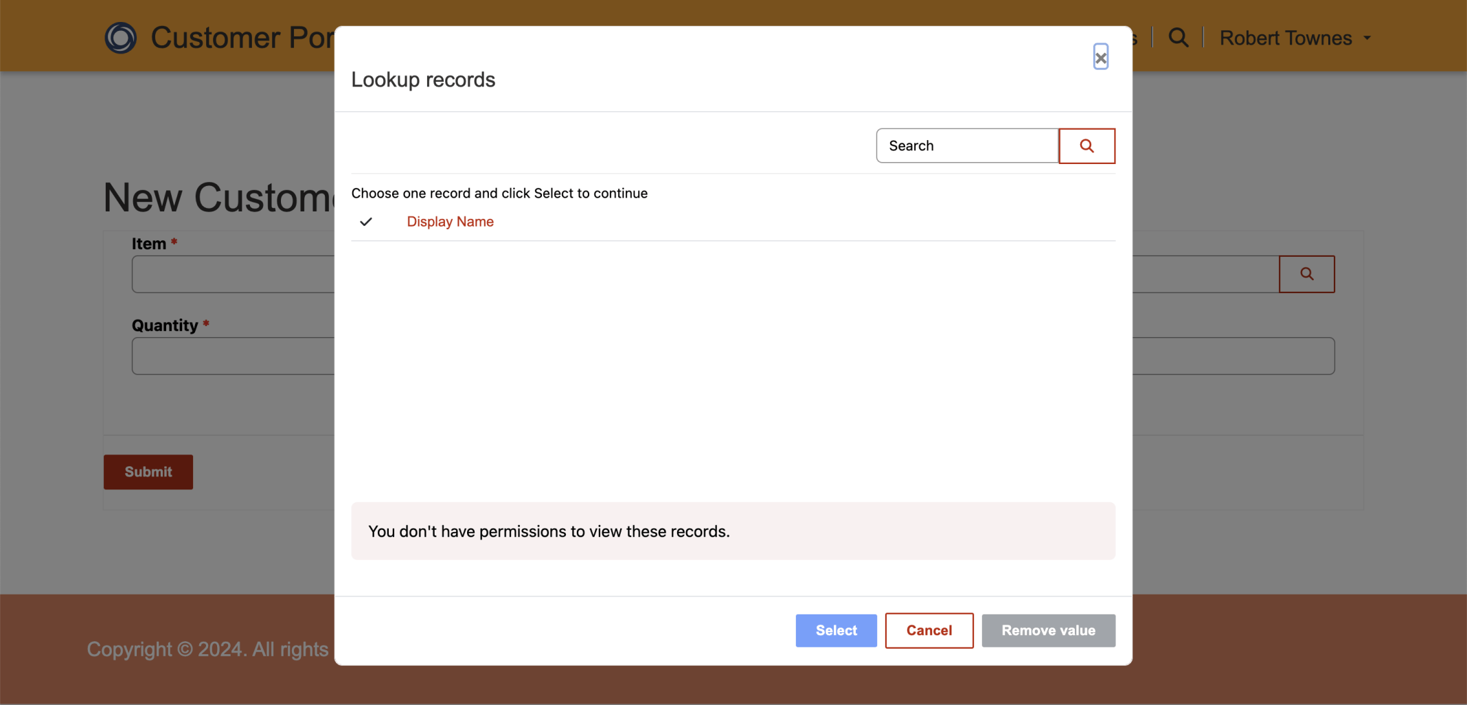Click 'Choose one record and click Select' text
Image resolution: width=1467 pixels, height=705 pixels.
pos(499,193)
